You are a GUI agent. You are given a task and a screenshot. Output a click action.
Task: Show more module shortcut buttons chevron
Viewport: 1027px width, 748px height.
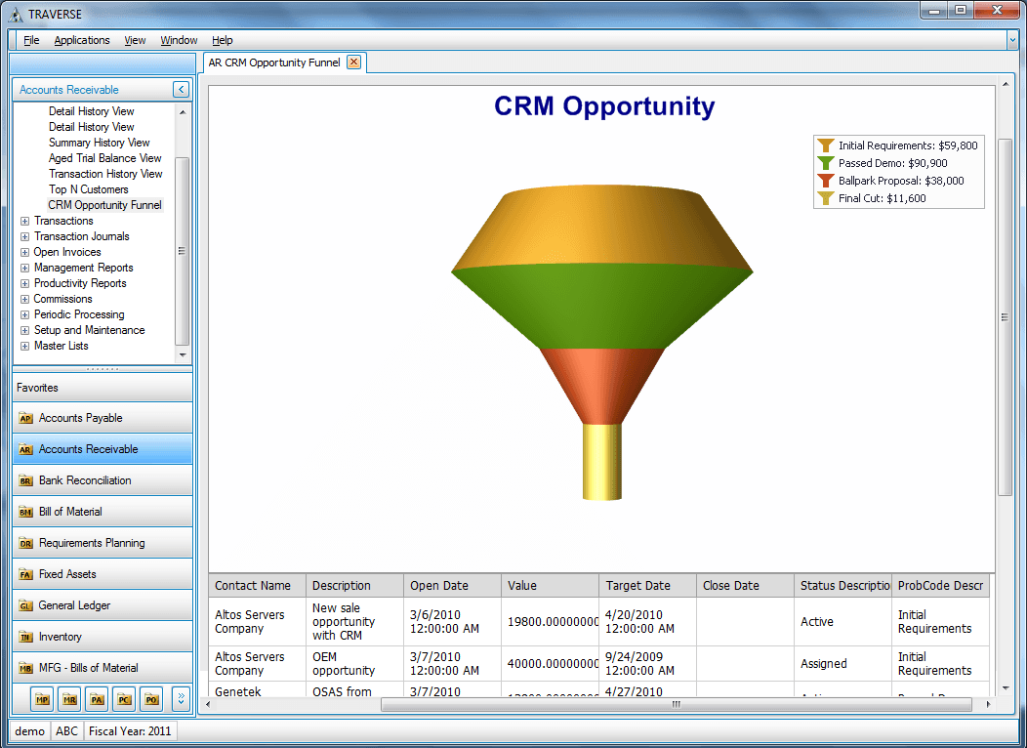[x=181, y=699]
